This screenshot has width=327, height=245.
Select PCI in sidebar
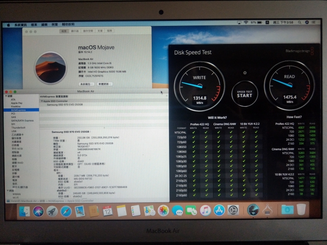(x=13, y=113)
